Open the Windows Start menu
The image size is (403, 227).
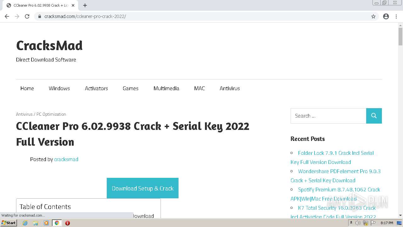tap(9, 223)
